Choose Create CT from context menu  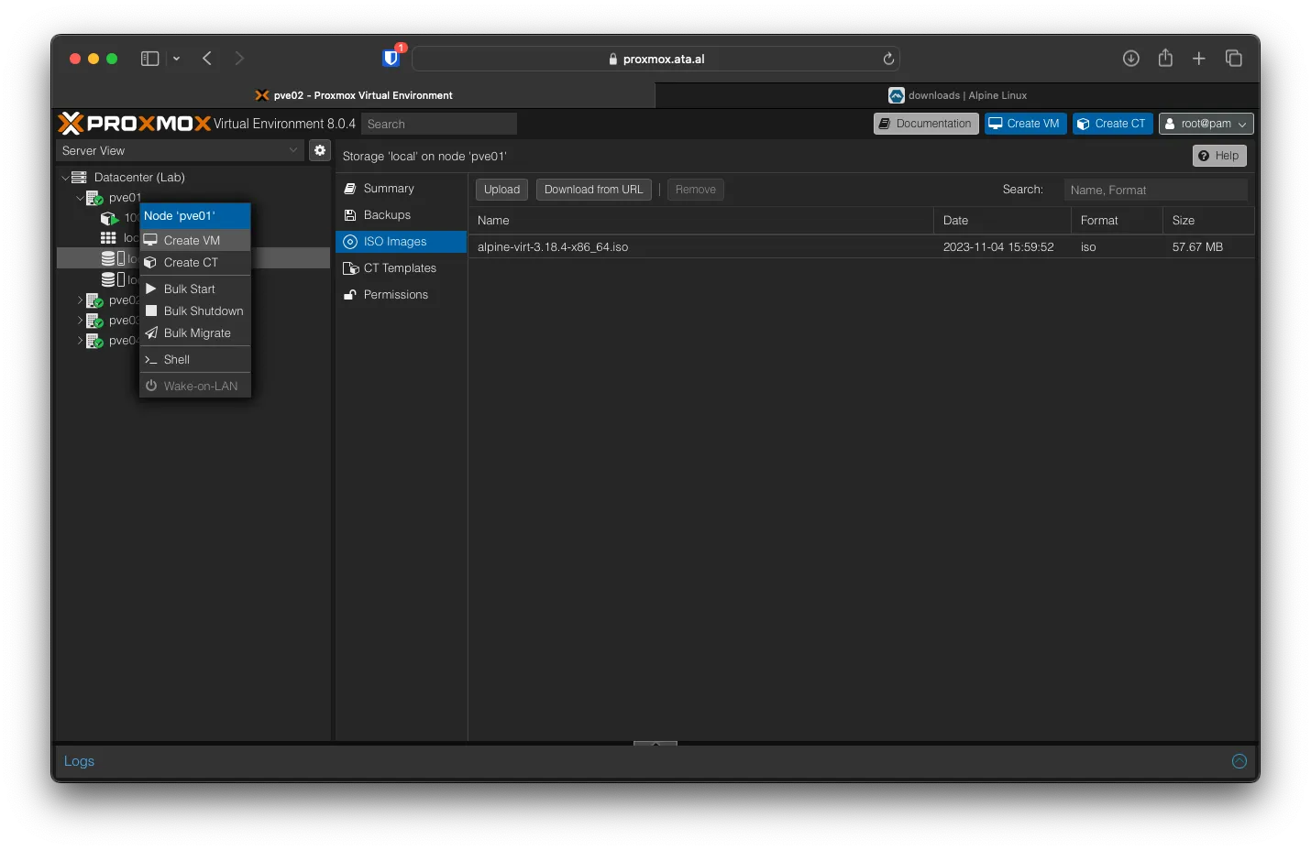(195, 263)
